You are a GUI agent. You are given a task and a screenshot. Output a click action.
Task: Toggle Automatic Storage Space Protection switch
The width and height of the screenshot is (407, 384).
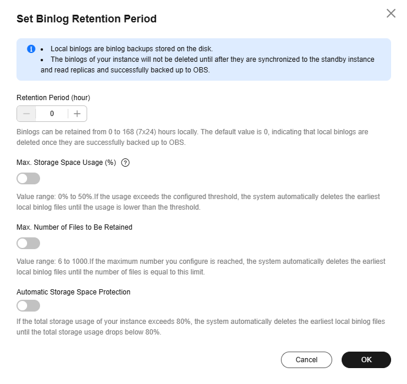(28, 306)
